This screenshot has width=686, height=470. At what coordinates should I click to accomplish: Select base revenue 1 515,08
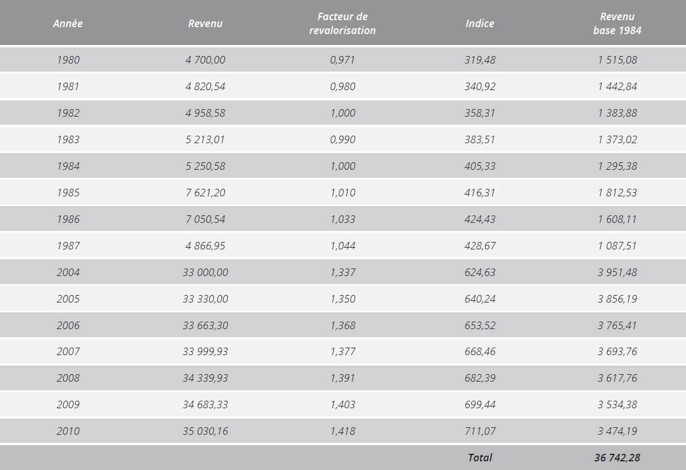(617, 59)
